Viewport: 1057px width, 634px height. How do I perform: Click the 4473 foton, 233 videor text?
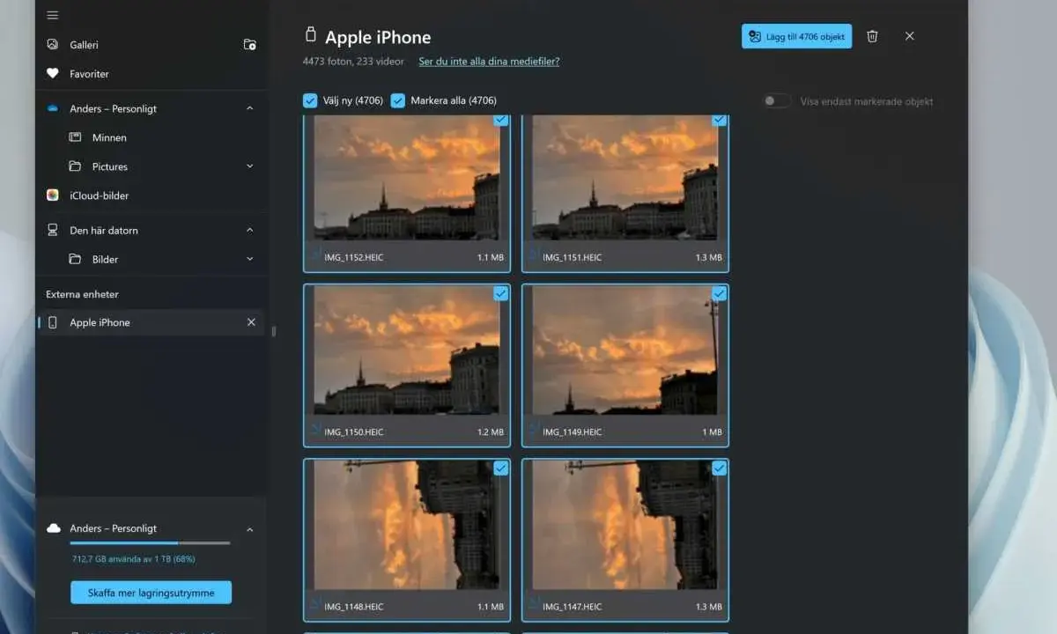click(x=353, y=62)
